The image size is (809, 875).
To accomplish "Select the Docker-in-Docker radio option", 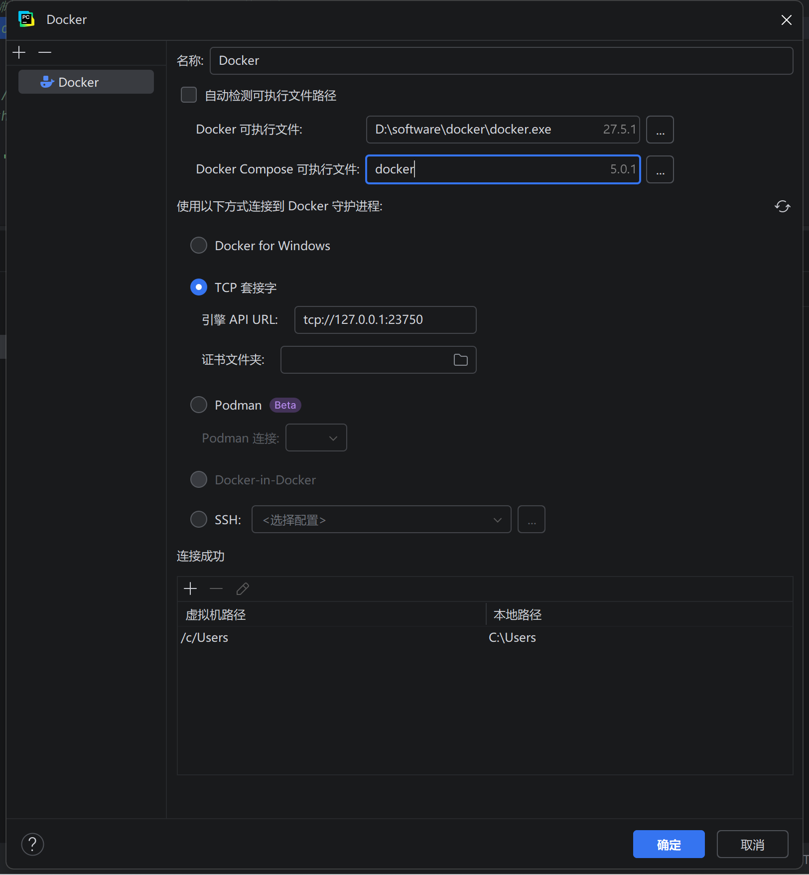I will click(199, 479).
